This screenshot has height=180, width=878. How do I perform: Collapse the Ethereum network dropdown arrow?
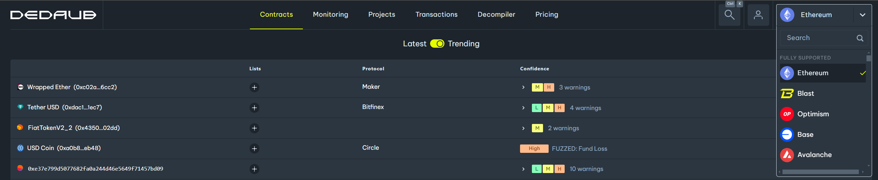tap(862, 15)
